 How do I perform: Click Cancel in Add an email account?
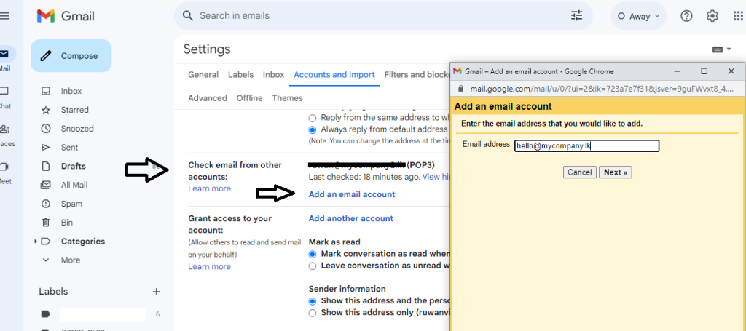click(x=579, y=172)
